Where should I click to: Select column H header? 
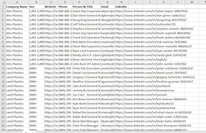tap(121, 2)
